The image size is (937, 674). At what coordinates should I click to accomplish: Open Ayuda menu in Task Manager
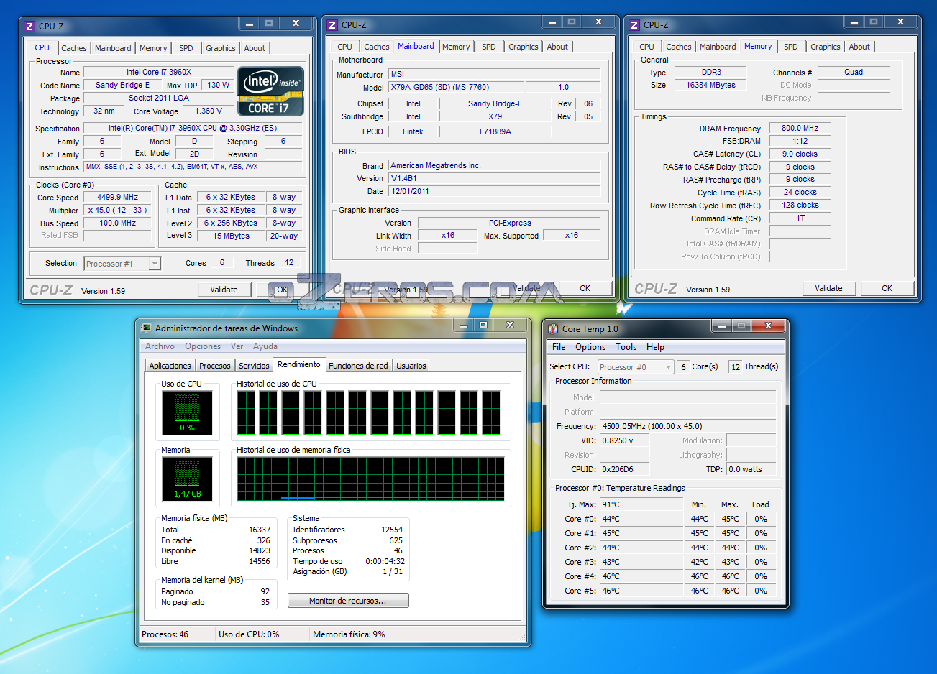[265, 346]
